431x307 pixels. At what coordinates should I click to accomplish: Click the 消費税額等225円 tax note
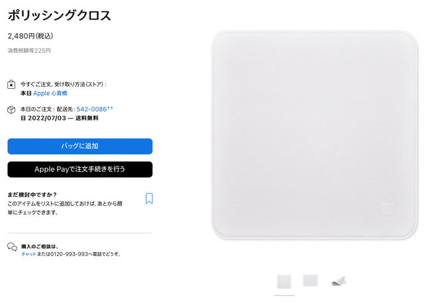pos(29,50)
